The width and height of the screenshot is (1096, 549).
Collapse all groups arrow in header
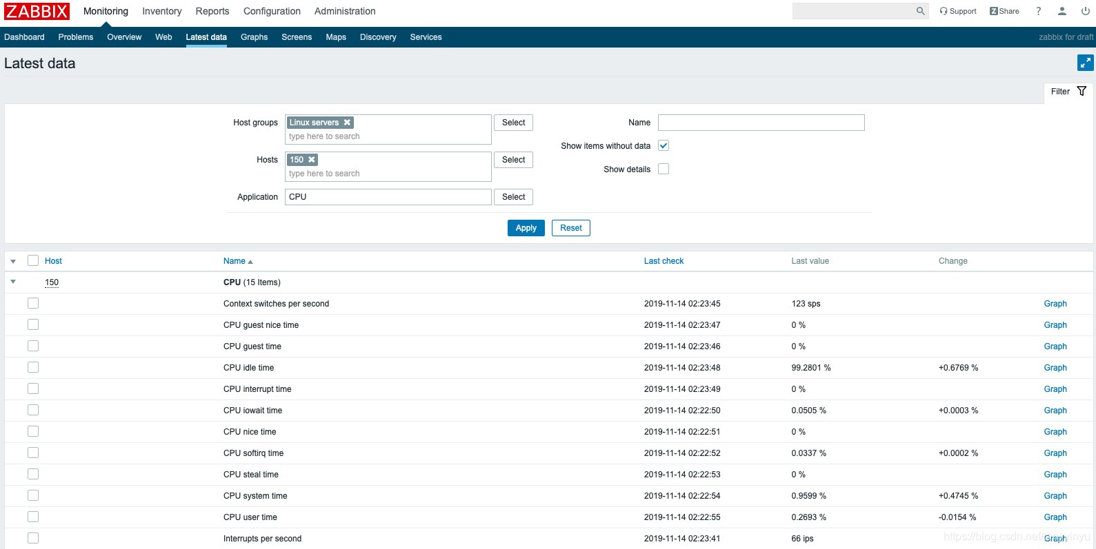click(13, 261)
